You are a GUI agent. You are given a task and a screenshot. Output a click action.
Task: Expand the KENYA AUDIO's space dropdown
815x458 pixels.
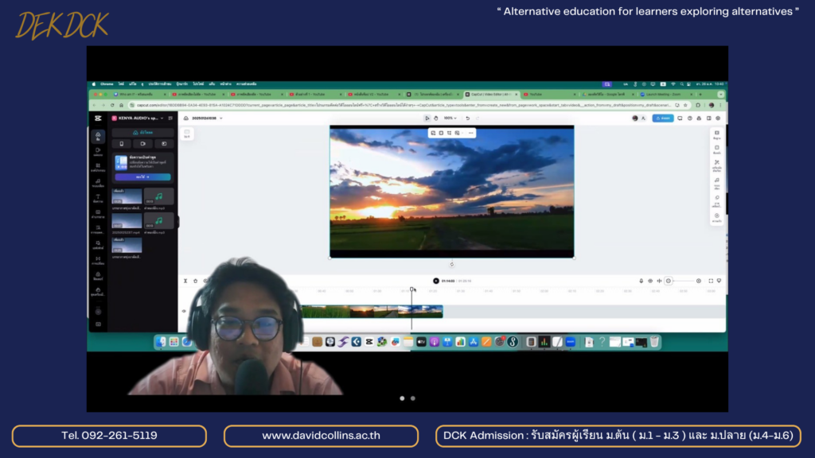tap(162, 118)
